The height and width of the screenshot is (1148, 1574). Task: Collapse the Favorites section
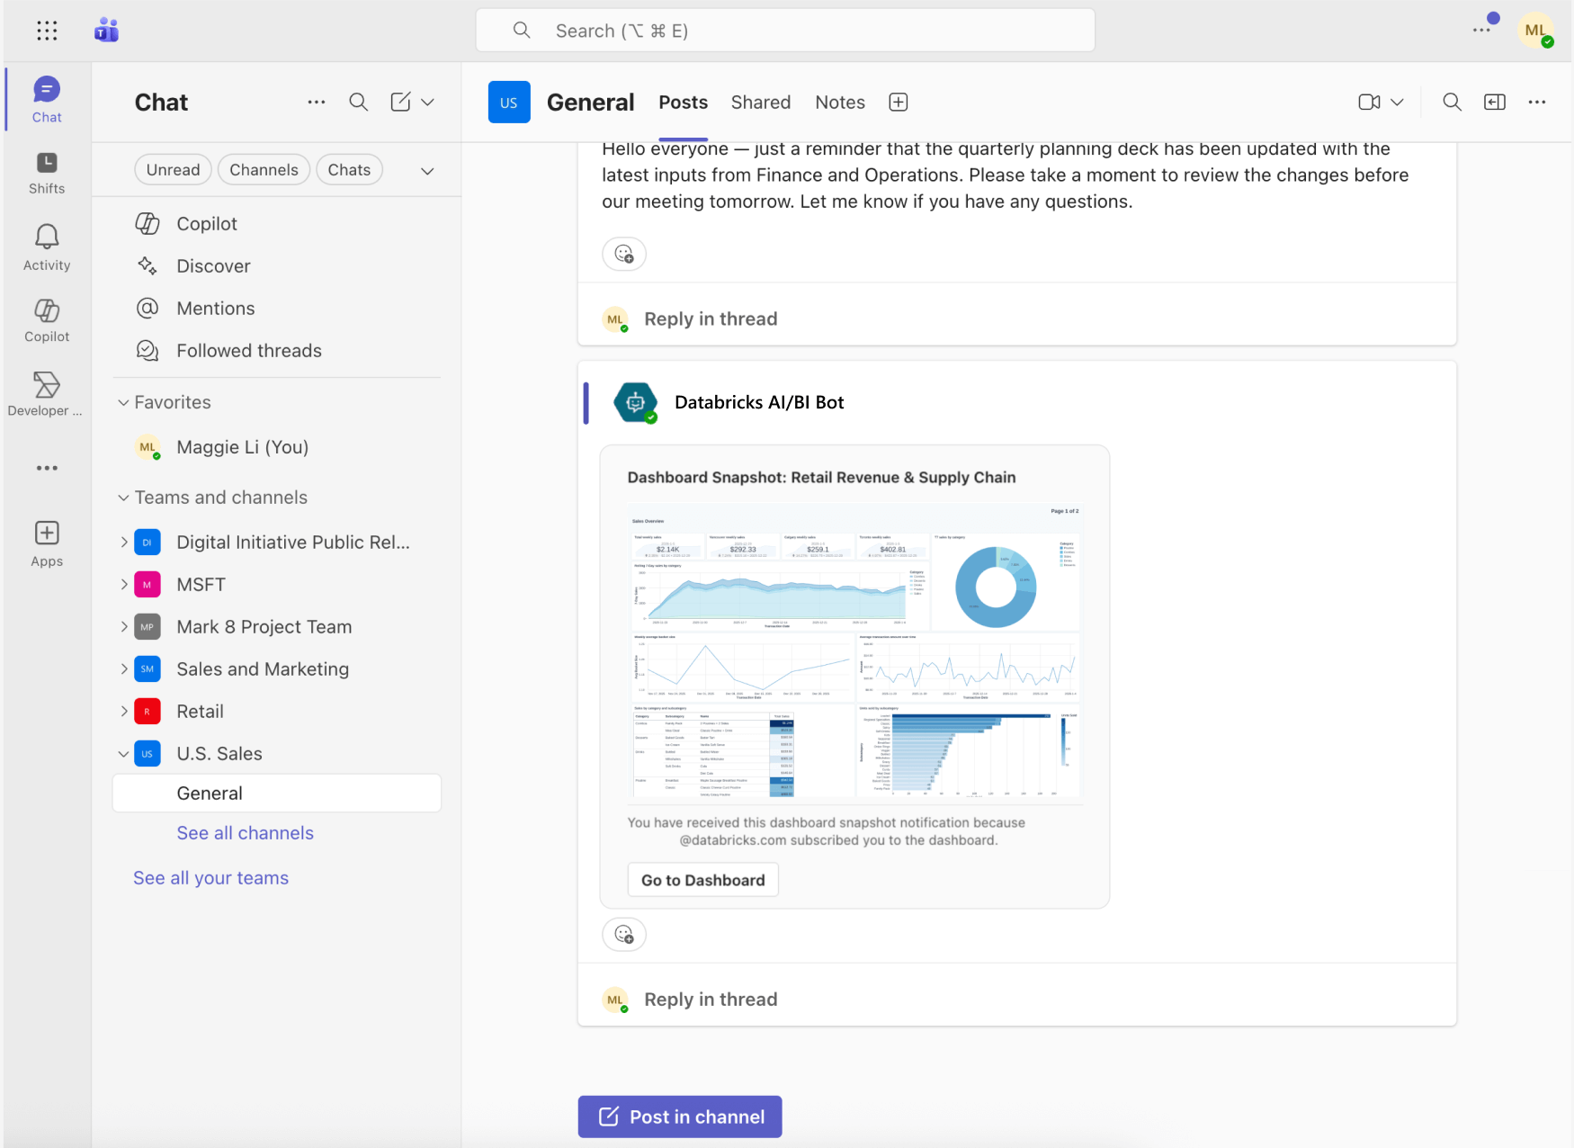click(x=123, y=402)
